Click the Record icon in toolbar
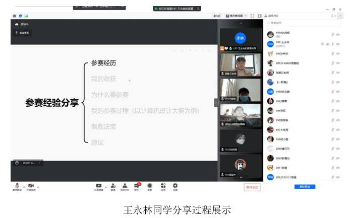356x218 pixels. (150, 186)
